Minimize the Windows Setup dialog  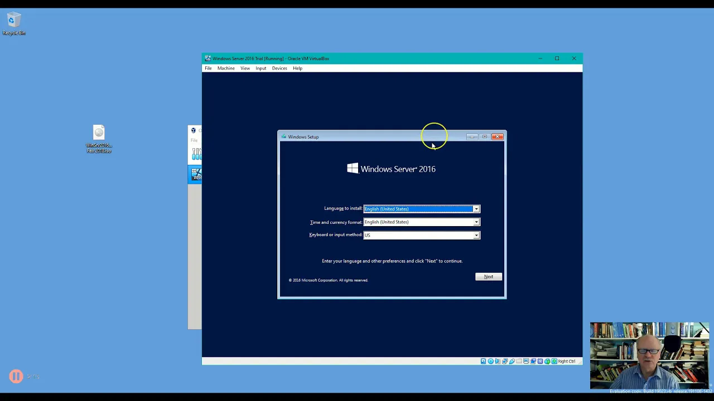(x=472, y=136)
